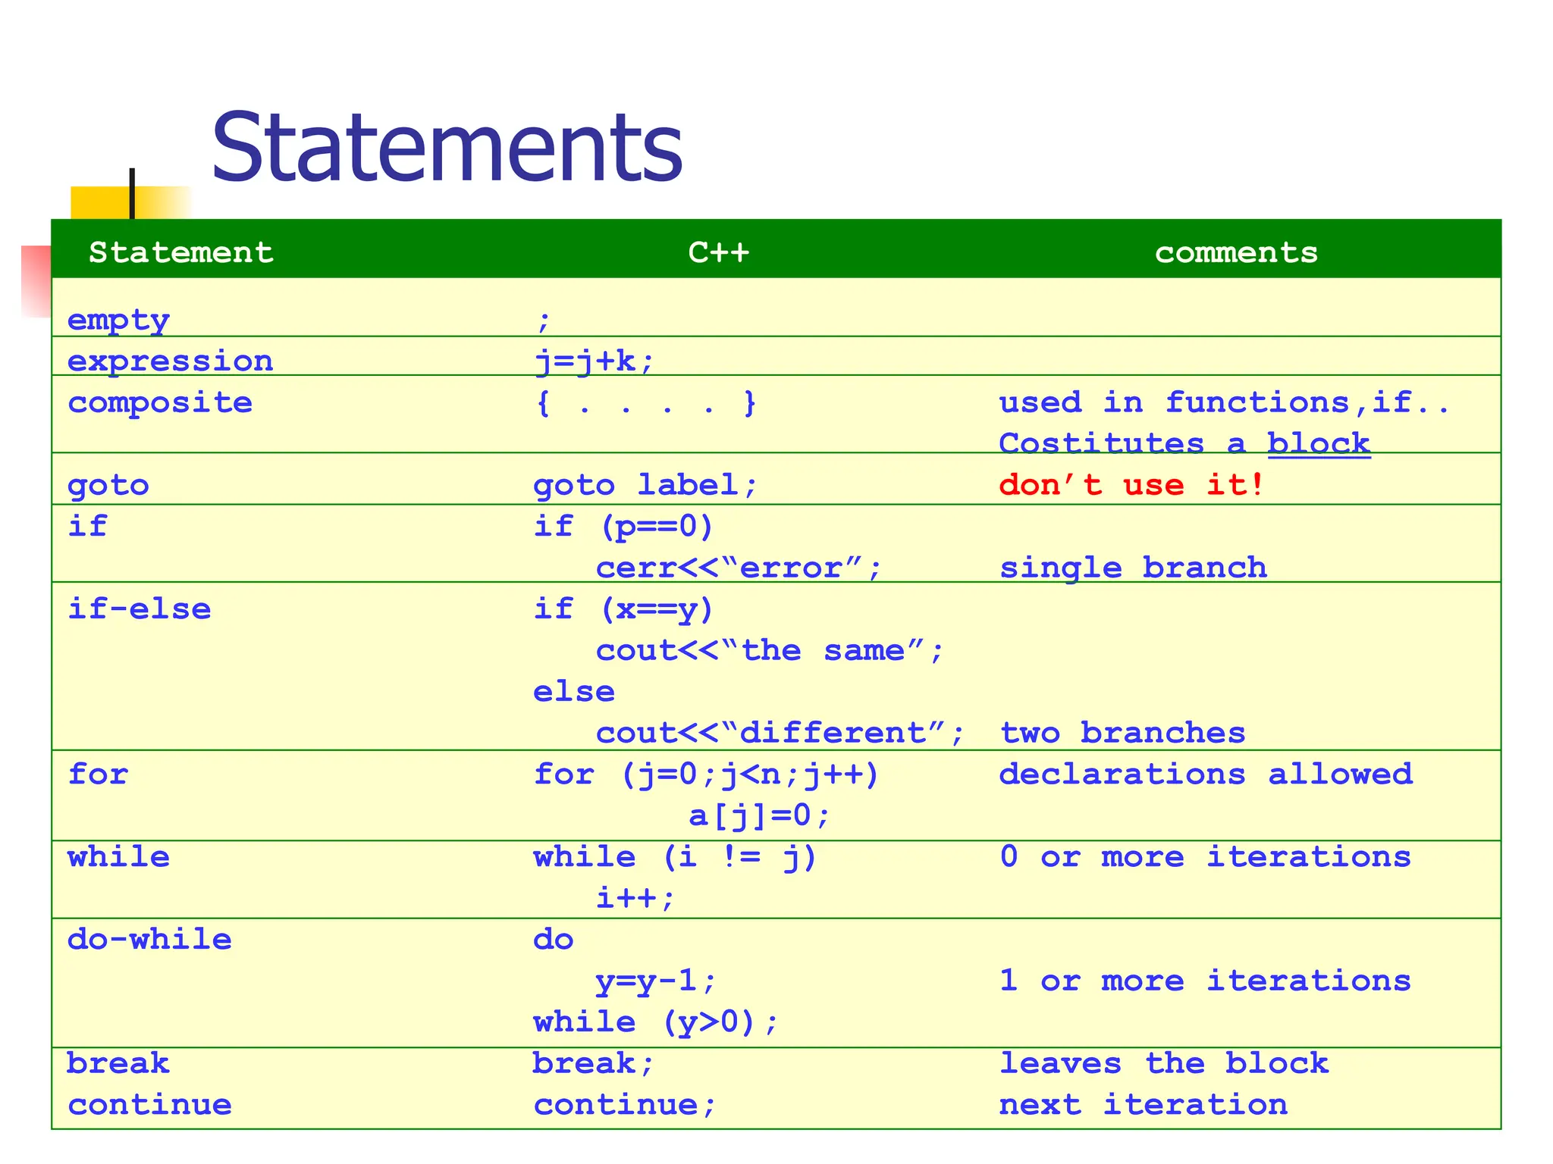Screen dimensions: 1553x1164
Task: Click the "else" code line
Action: coord(574,692)
